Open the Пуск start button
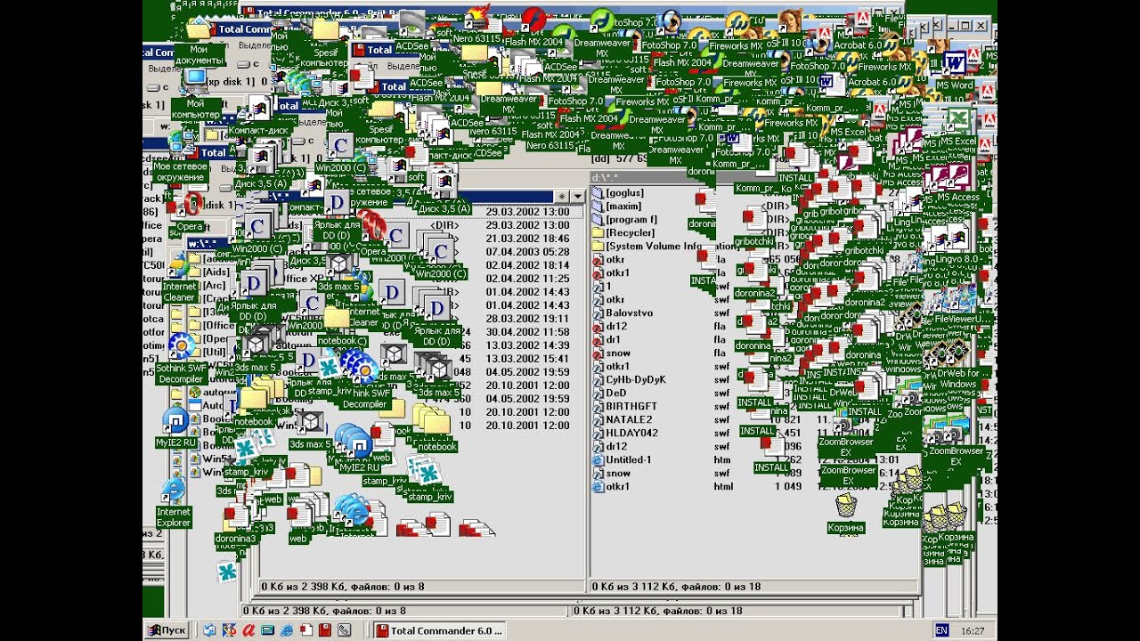Viewport: 1140px width, 641px height. click(167, 630)
